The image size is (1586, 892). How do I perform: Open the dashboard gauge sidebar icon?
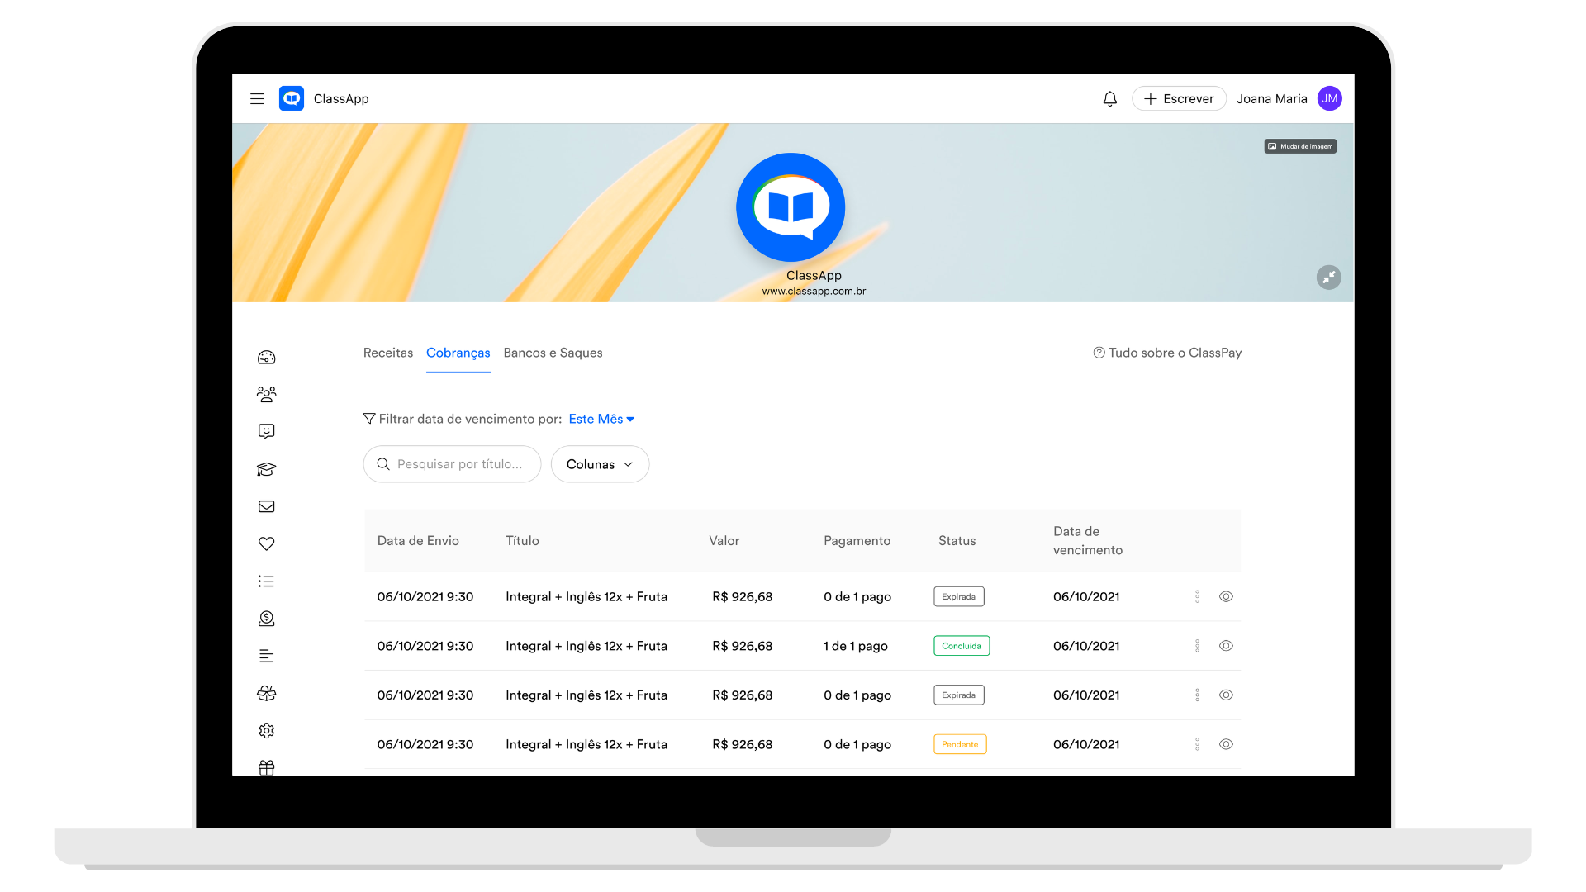click(x=266, y=358)
